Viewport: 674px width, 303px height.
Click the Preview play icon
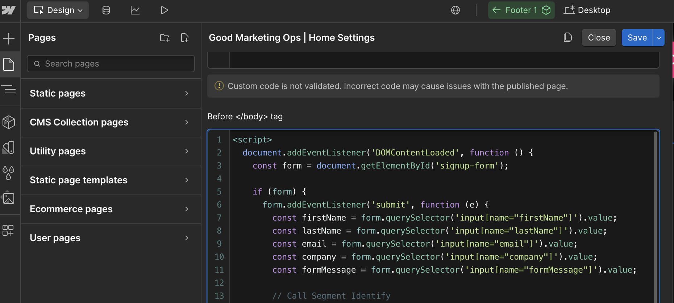pos(164,10)
